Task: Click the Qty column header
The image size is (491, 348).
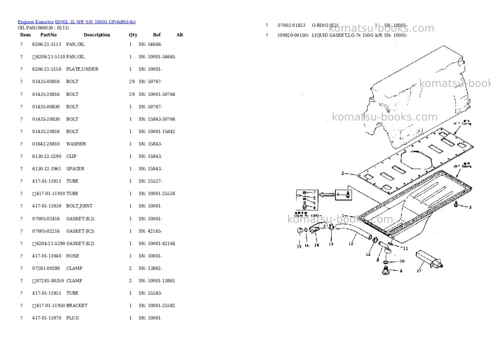Action: (133, 35)
